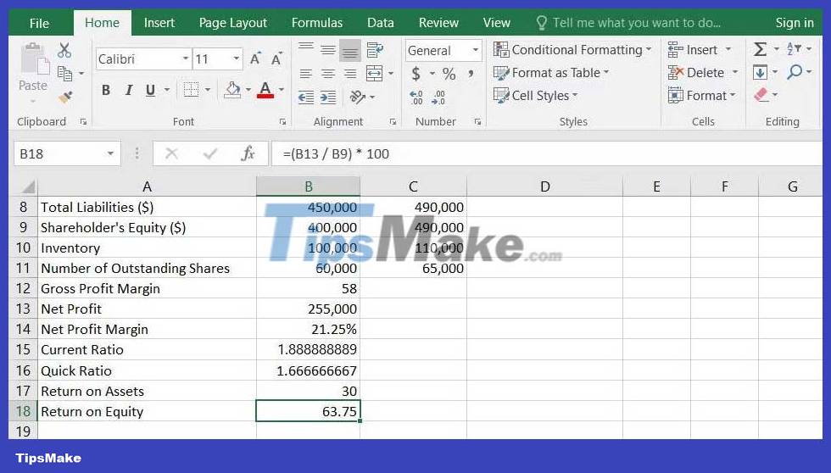Image resolution: width=831 pixels, height=473 pixels.
Task: Click Insert Function fx icon
Action: (248, 154)
